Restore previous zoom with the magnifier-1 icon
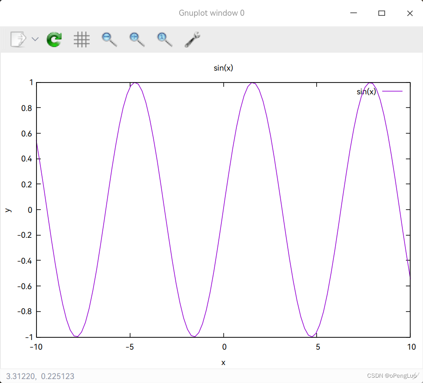The height and width of the screenshot is (383, 423). pyautogui.click(x=164, y=39)
